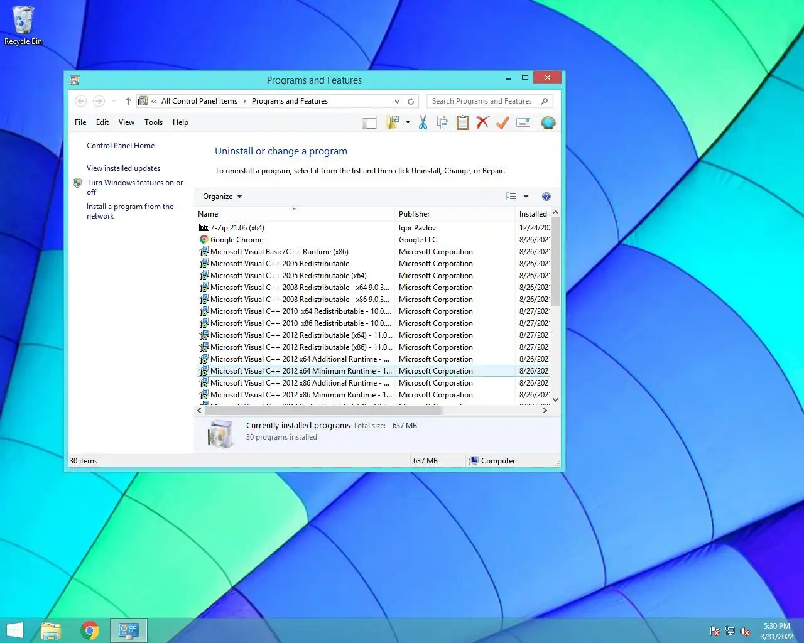Open the folder options dropdown arrow

[408, 122]
